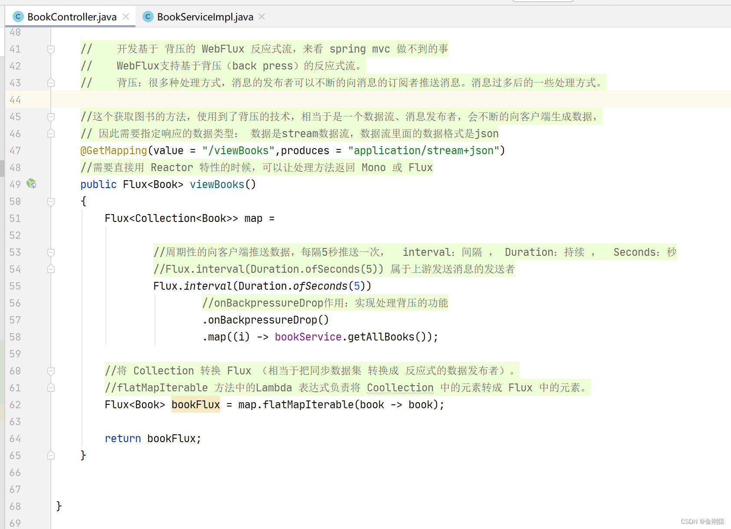Click fold end marker at line 46
Viewport: 731px width, 529px height.
point(51,133)
